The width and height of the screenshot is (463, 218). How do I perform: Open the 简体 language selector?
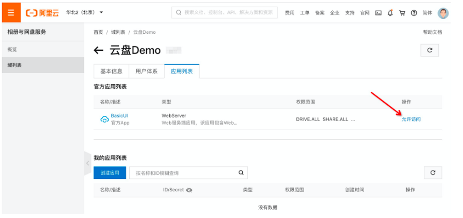(x=427, y=13)
